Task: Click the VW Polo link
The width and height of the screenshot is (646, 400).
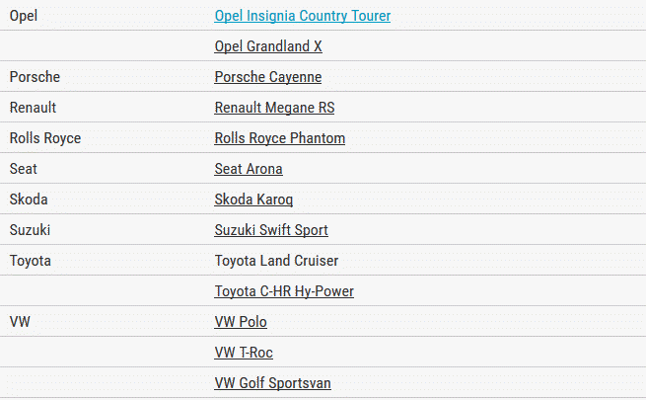Action: [x=241, y=322]
